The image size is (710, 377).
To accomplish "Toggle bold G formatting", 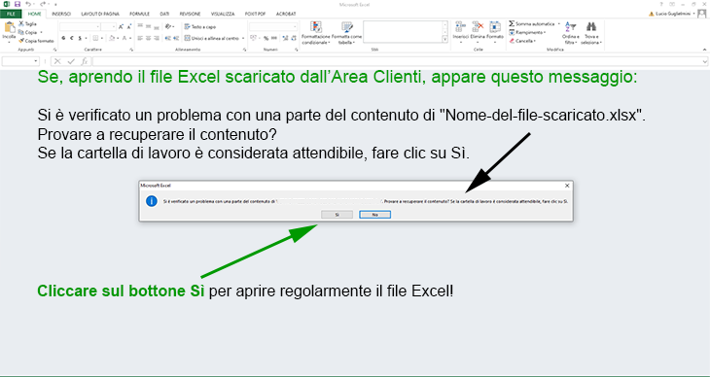I will click(x=63, y=38).
